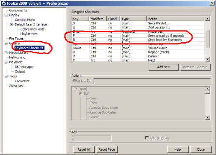Image resolution: width=216 pixels, height=155 pixels.
Task: Select the Volume Down shortcut row
Action: tap(138, 48)
